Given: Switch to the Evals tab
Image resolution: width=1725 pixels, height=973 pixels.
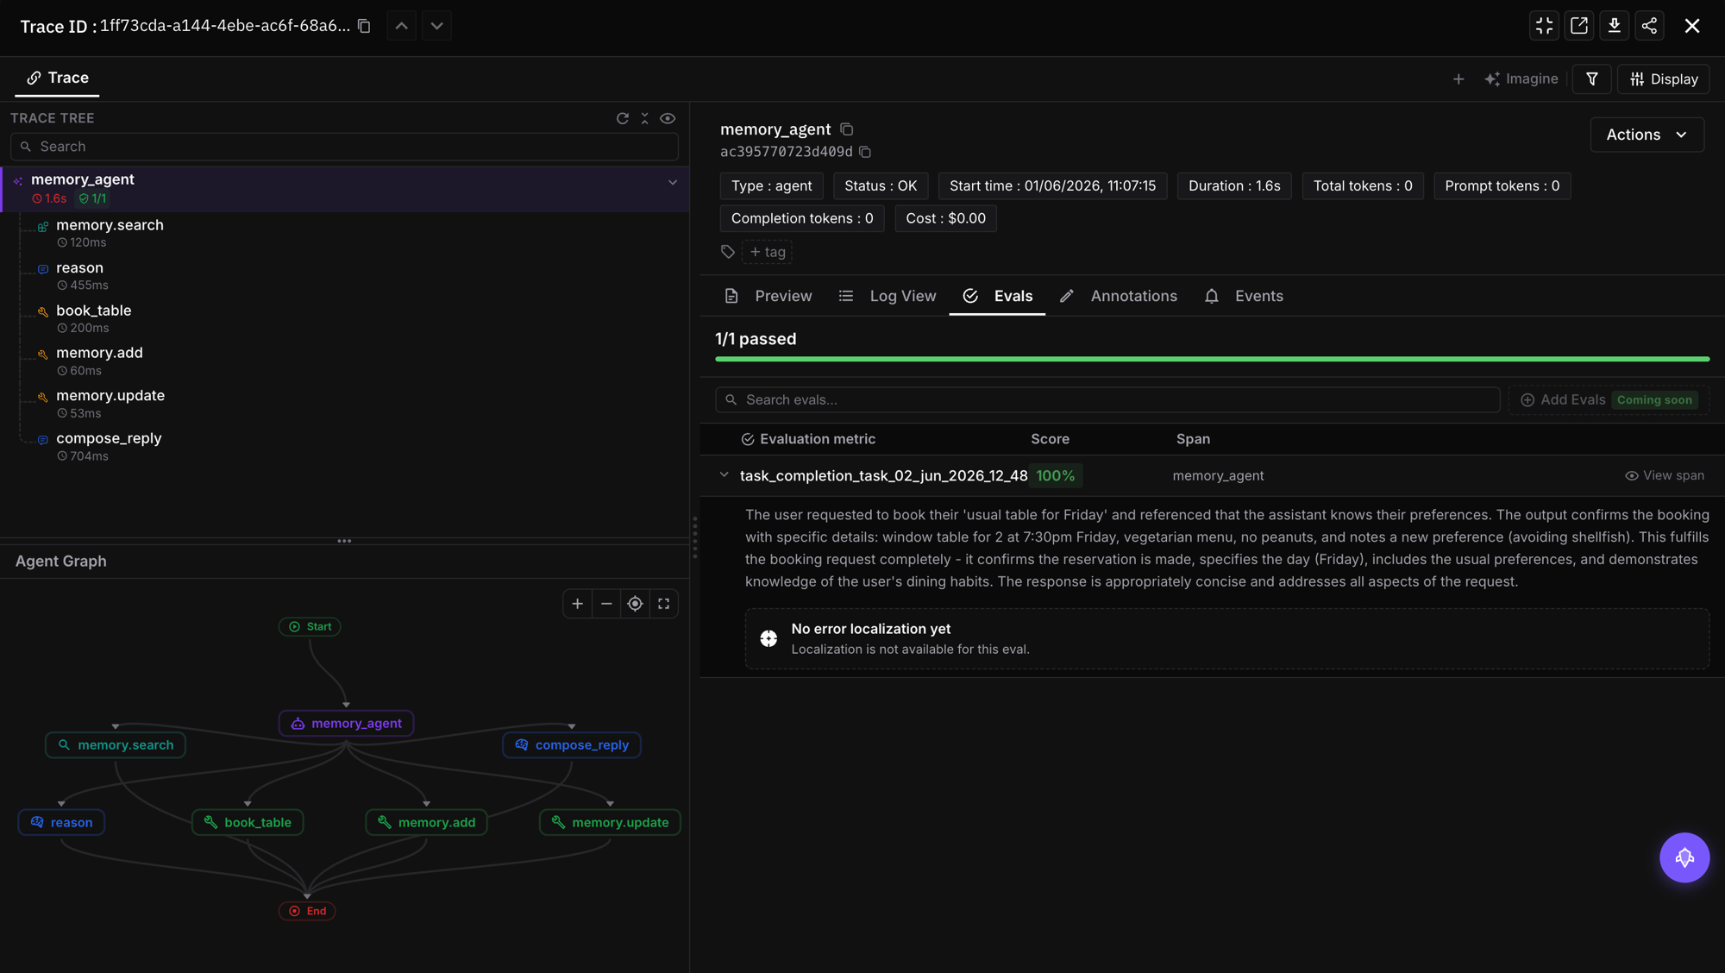Looking at the screenshot, I should point(997,296).
